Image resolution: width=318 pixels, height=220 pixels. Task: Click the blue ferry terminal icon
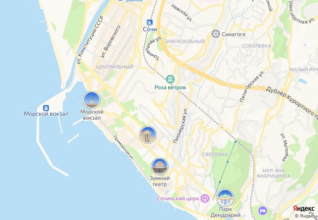tap(46, 108)
